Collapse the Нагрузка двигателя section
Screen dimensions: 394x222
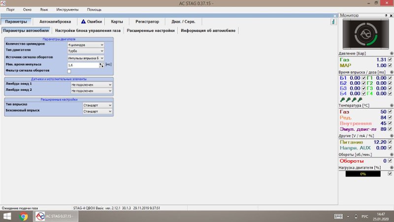(392, 167)
